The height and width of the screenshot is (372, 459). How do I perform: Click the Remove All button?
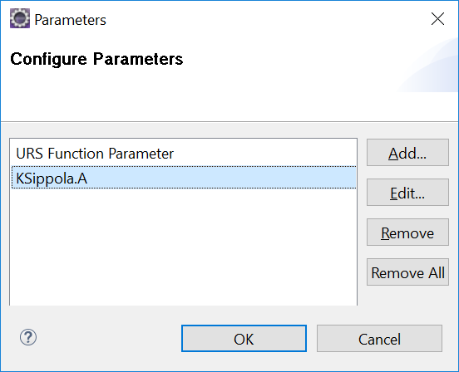407,272
